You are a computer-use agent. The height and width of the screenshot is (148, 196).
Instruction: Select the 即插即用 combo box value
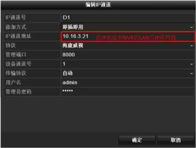point(73,27)
